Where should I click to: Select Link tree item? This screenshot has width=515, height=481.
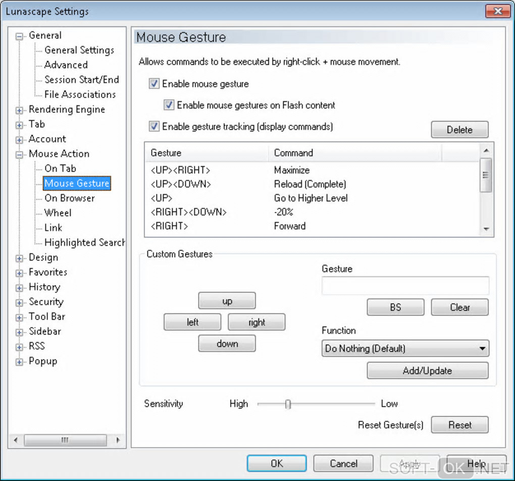coord(53,228)
